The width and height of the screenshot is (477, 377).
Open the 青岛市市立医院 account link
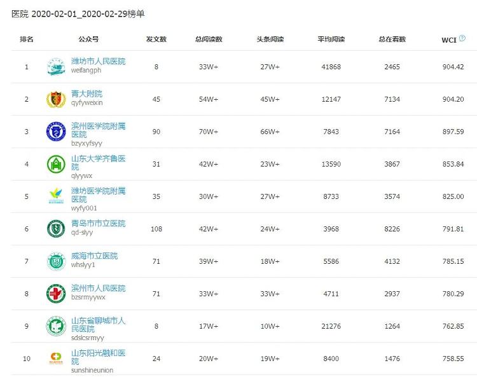click(x=98, y=224)
